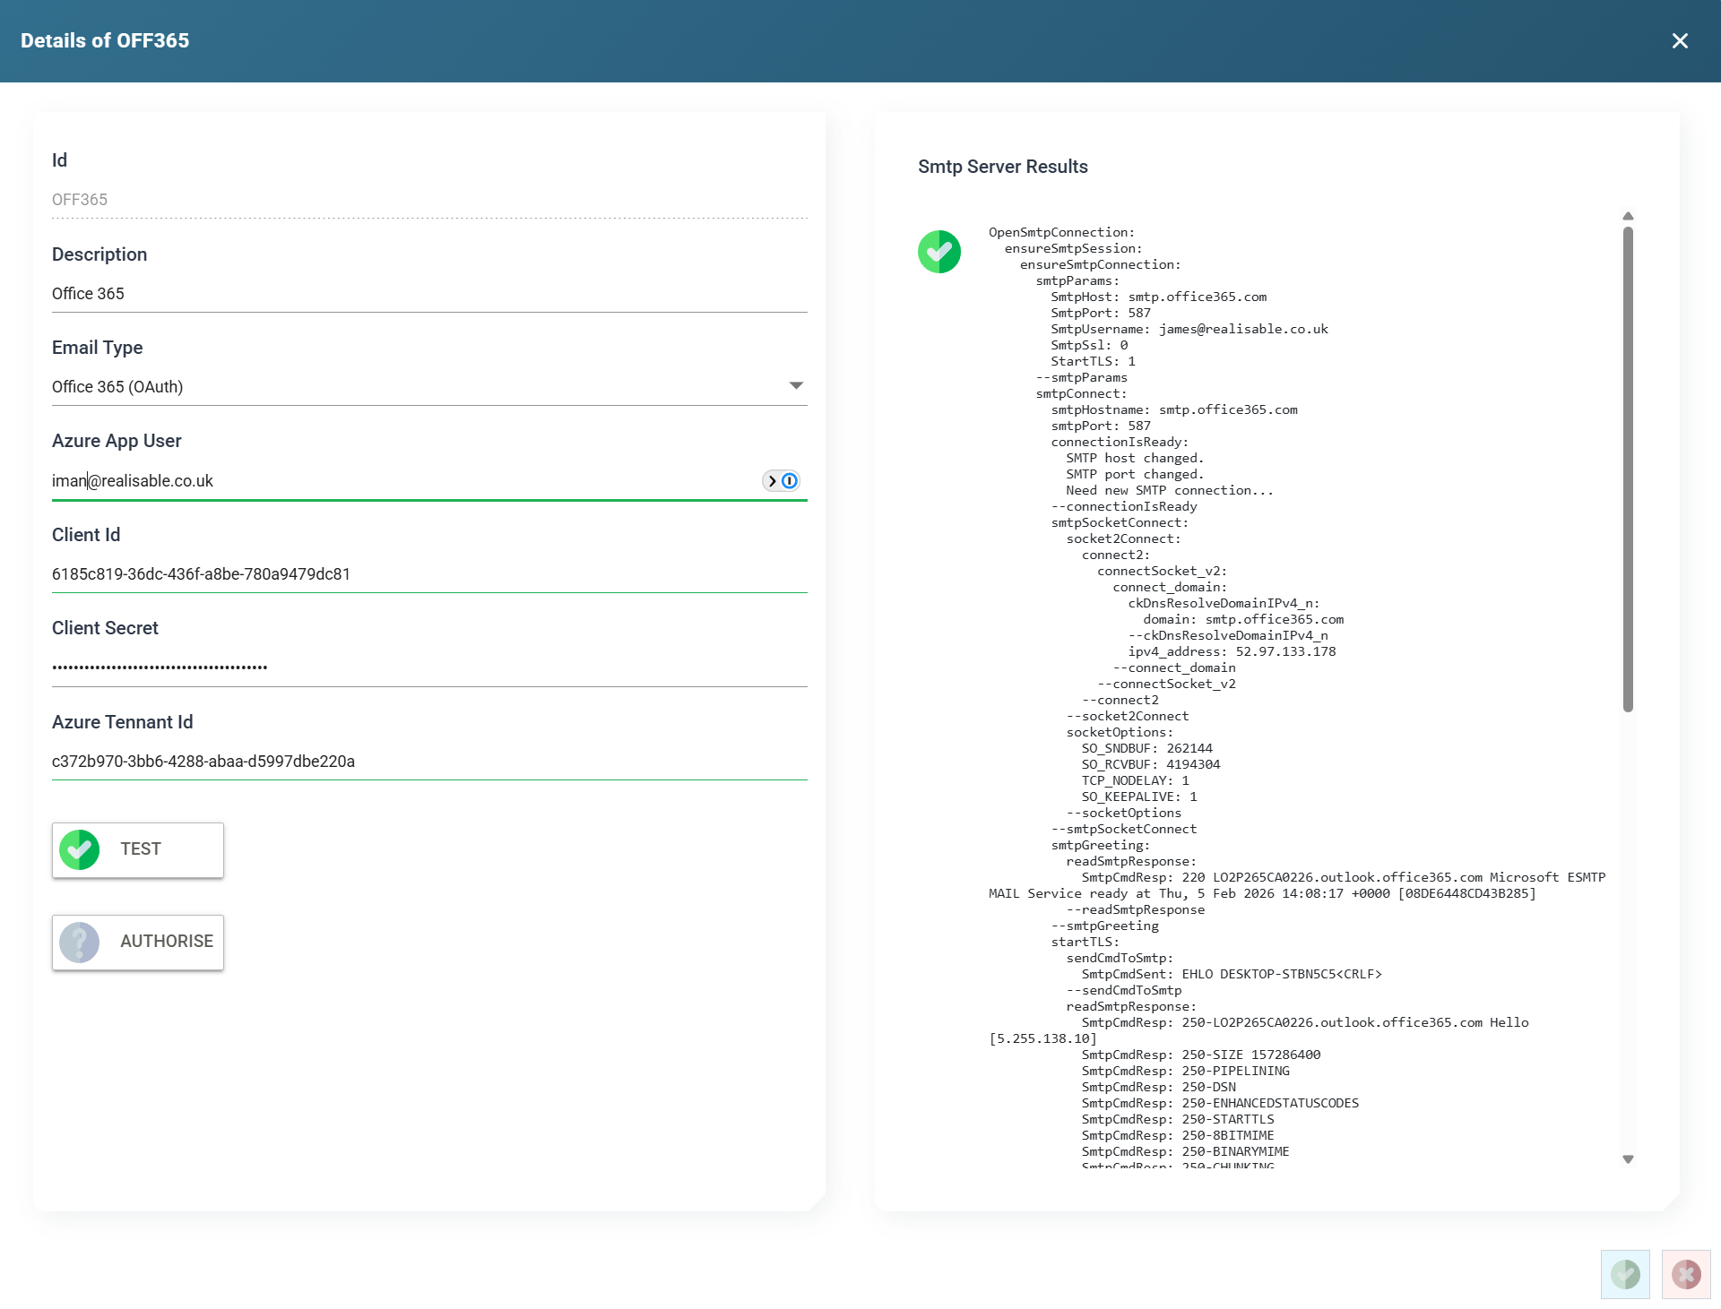Click the '250-PIPELINING' response line
Viewport: 1721px width, 1309px height.
tap(1185, 1071)
